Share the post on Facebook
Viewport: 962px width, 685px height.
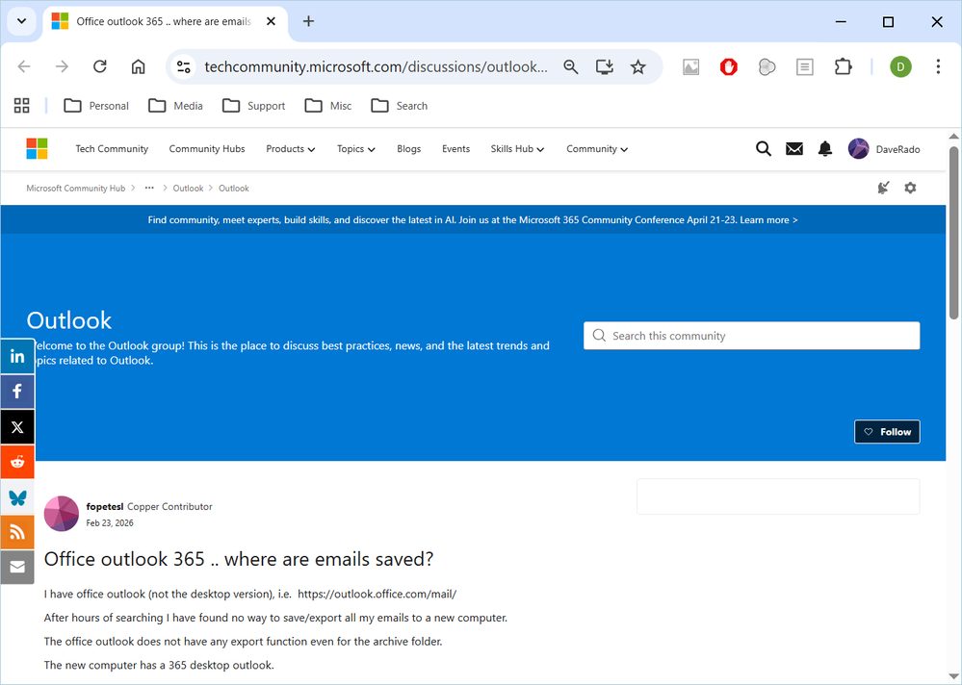(17, 391)
